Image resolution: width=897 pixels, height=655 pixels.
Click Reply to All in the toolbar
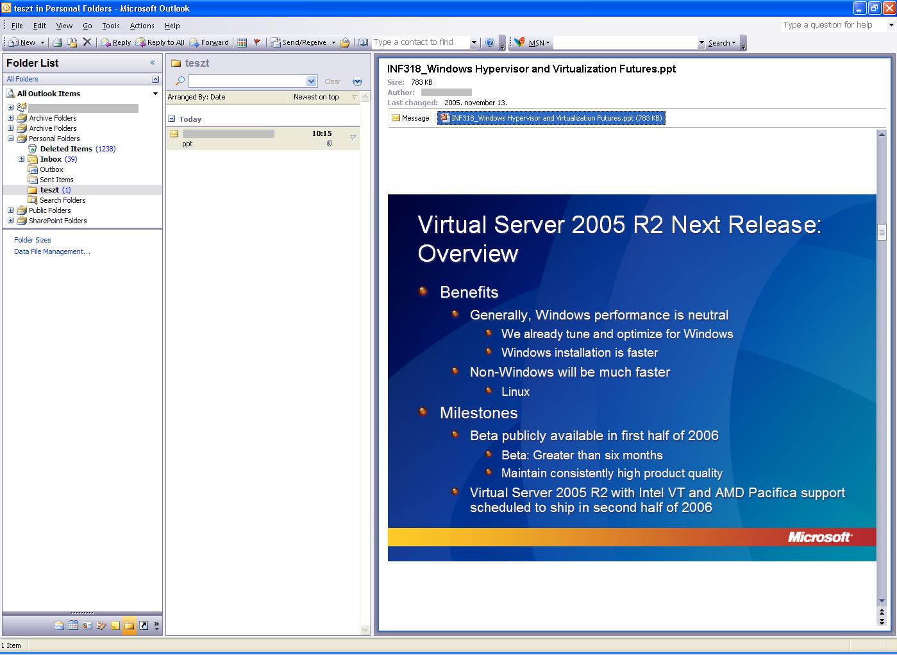(x=160, y=42)
